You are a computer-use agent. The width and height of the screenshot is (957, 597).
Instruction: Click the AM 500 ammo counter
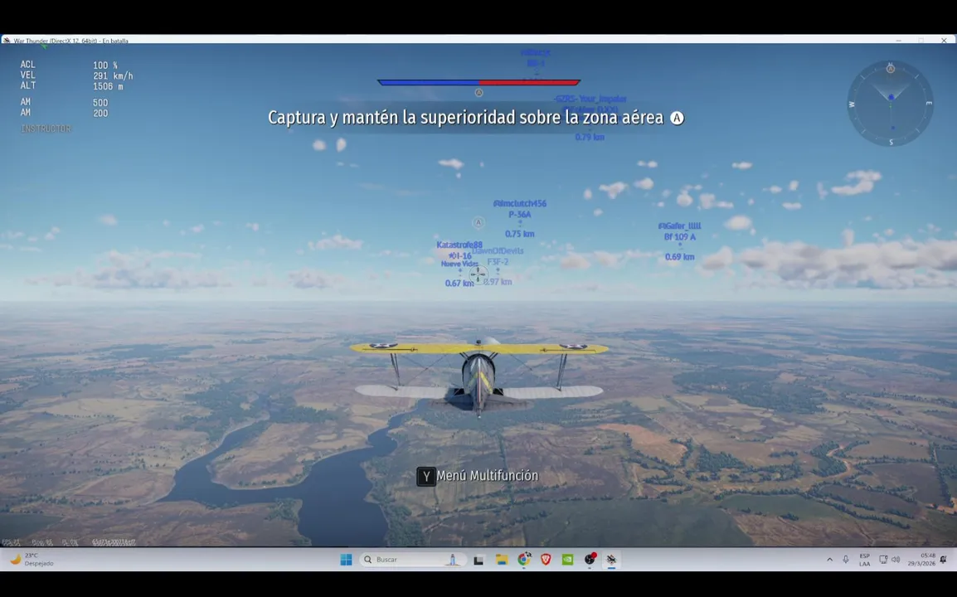coord(64,103)
